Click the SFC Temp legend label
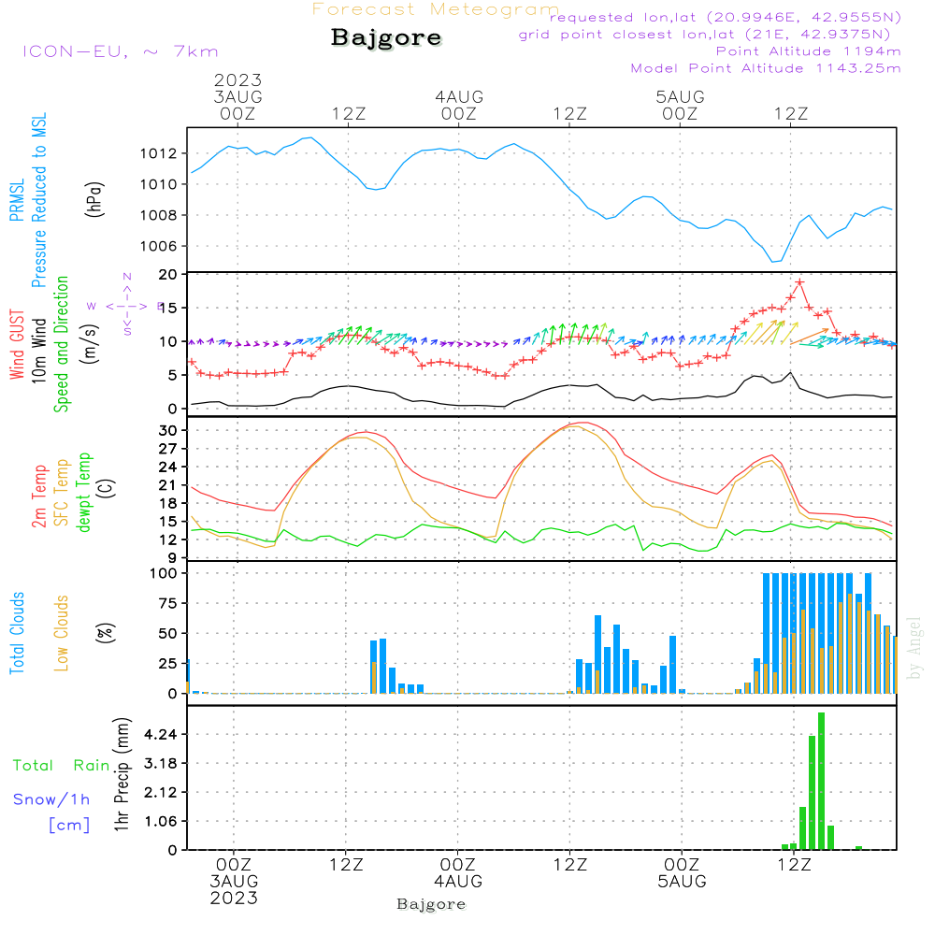 pos(62,493)
